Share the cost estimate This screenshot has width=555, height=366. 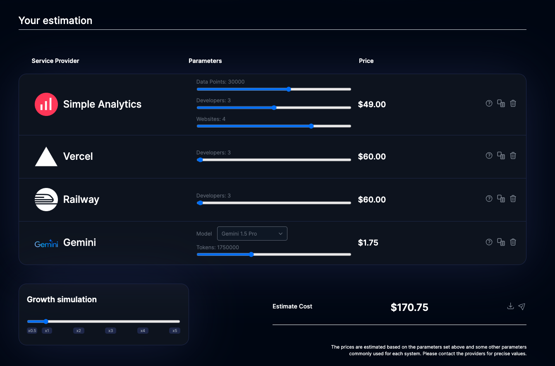522,306
